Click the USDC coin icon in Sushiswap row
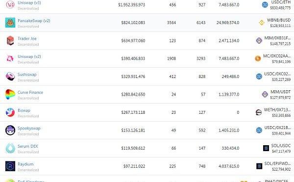 [x=259, y=77]
